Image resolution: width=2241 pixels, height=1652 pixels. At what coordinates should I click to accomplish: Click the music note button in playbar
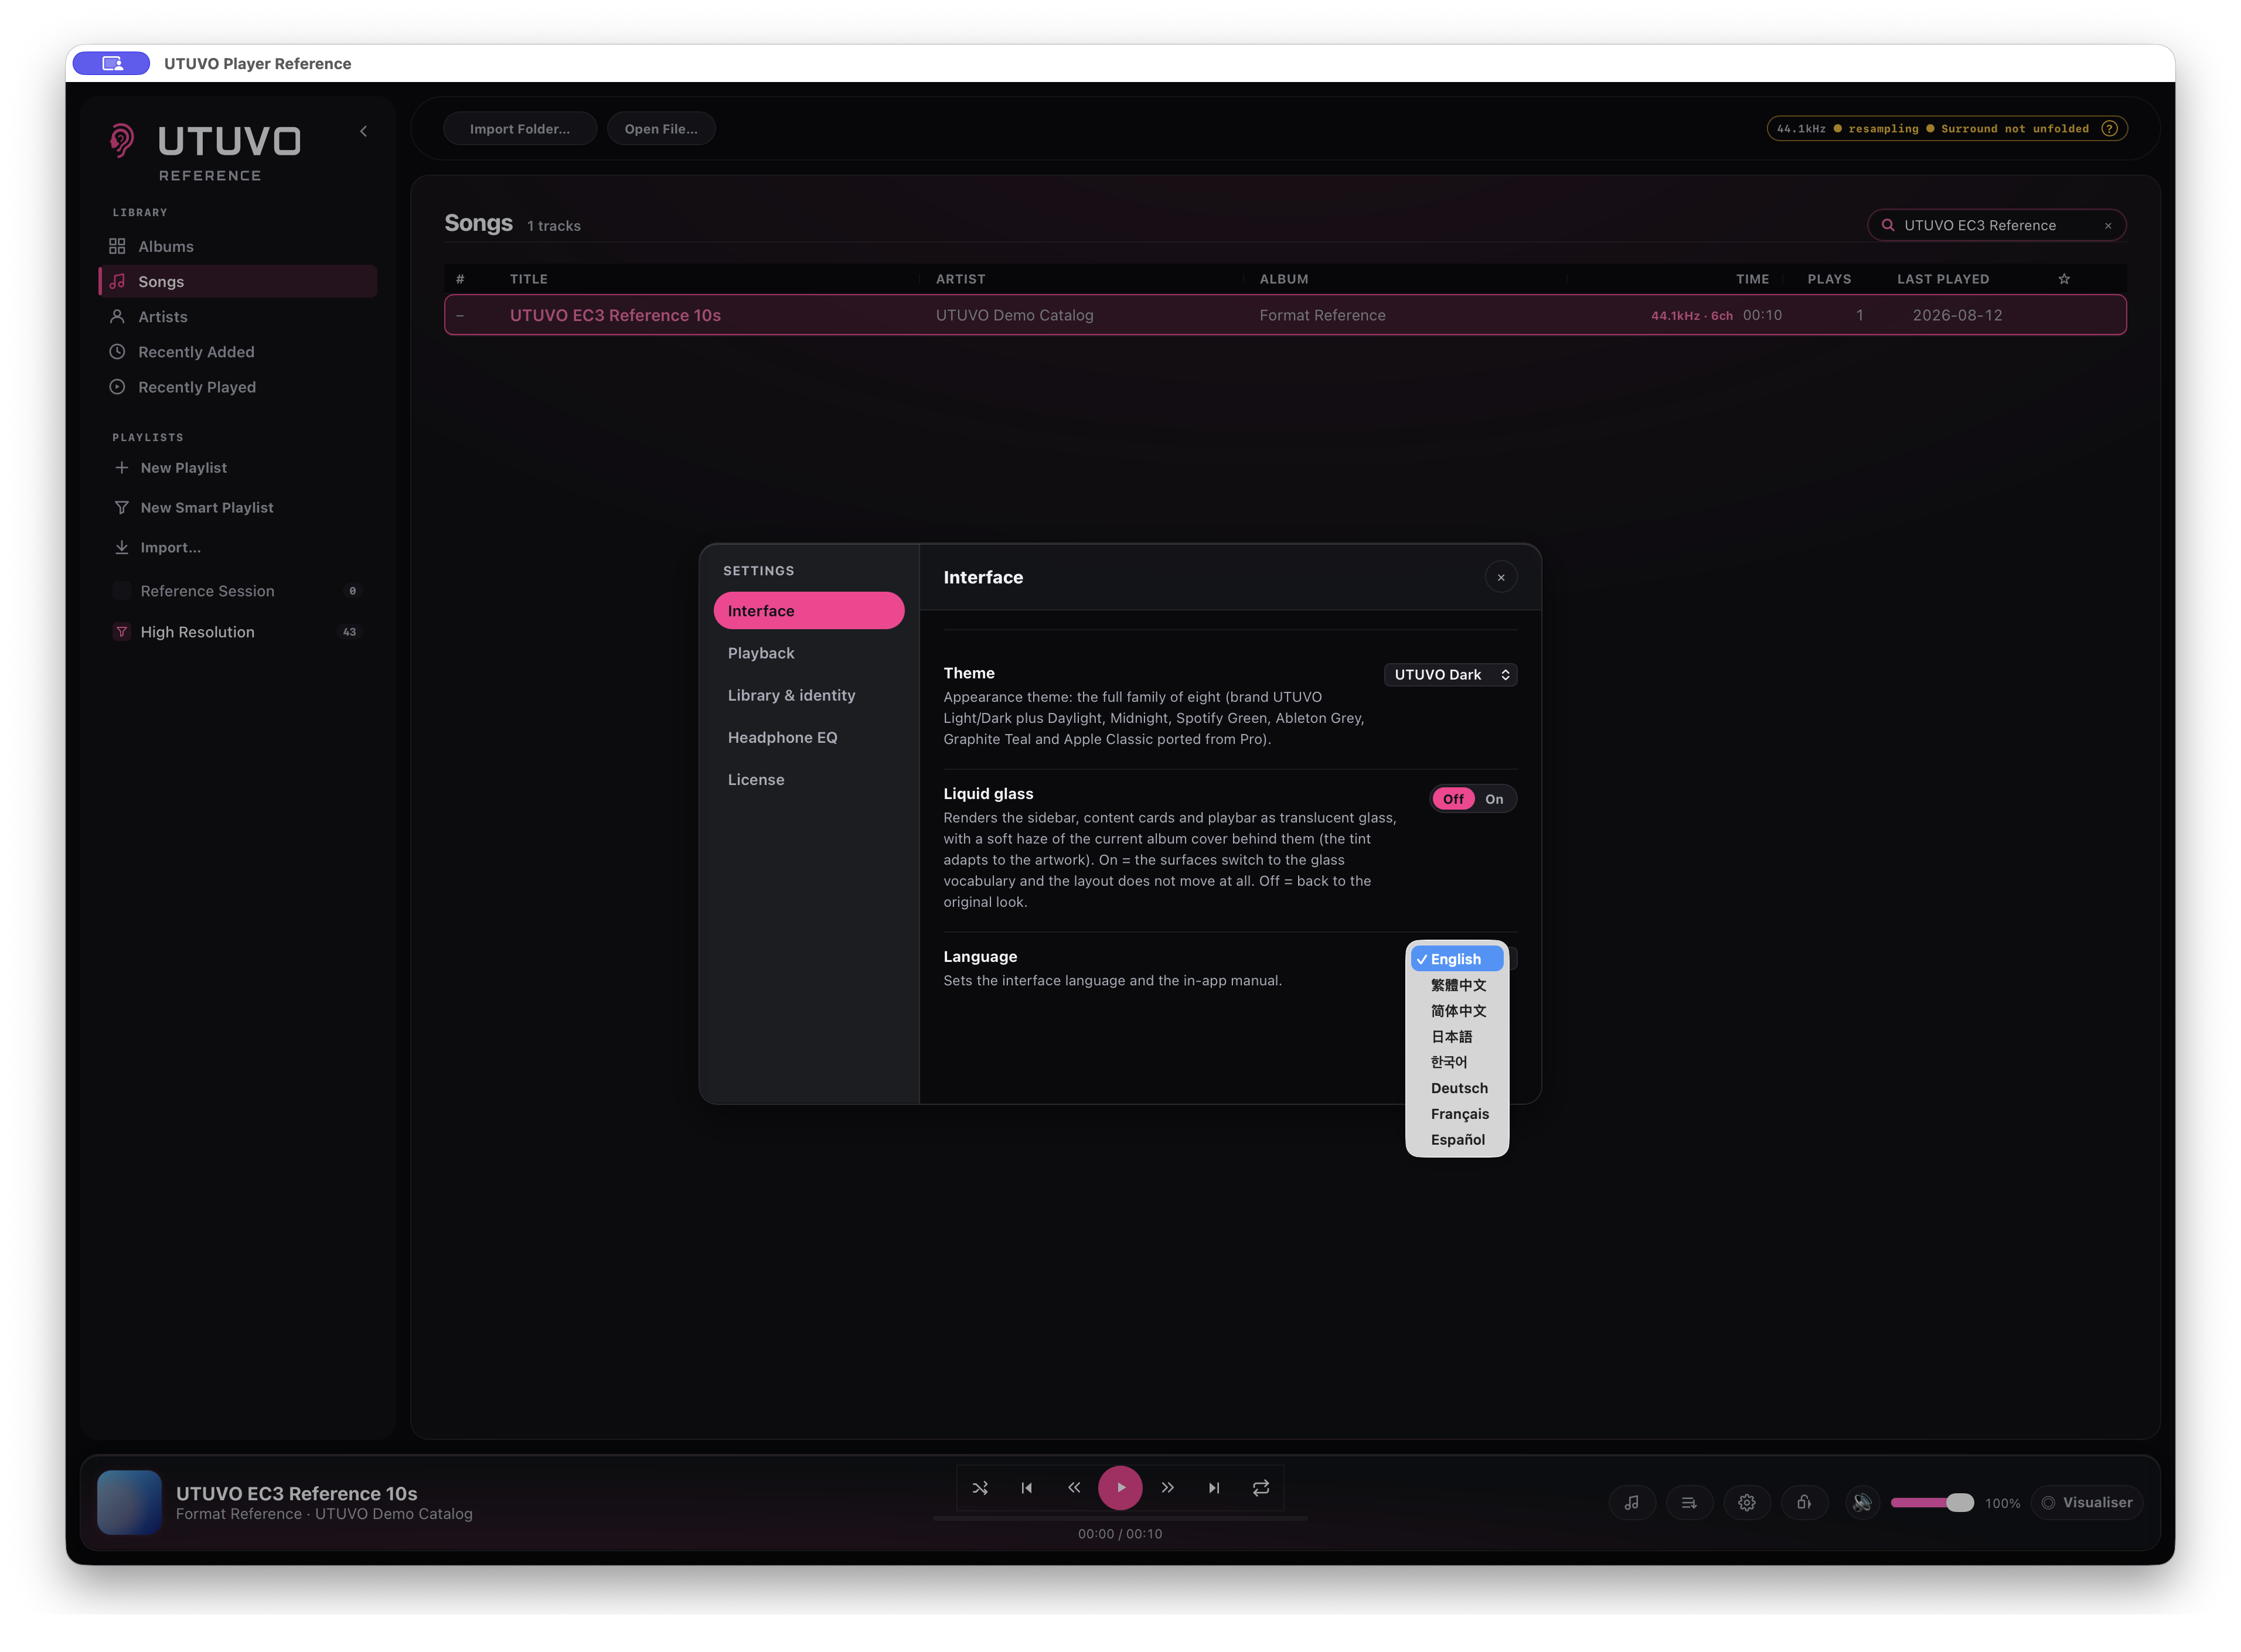click(1632, 1503)
